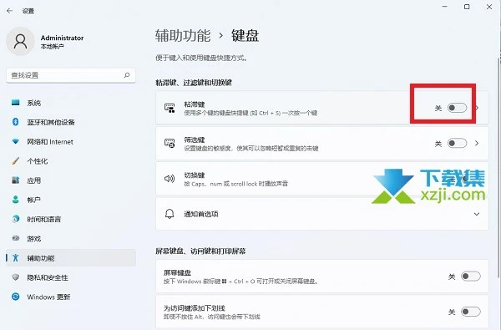Open 筛选键 details via its chevron
The height and width of the screenshot is (330, 501).
(x=477, y=143)
